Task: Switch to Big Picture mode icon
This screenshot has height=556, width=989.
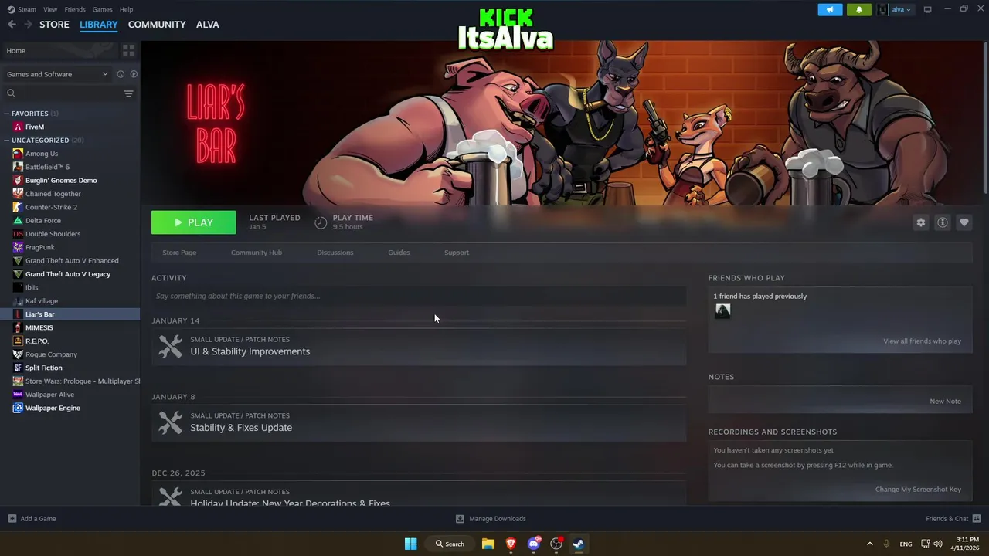Action: (928, 9)
